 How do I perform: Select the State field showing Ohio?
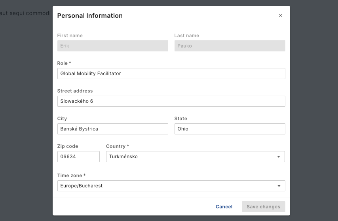coord(230,129)
